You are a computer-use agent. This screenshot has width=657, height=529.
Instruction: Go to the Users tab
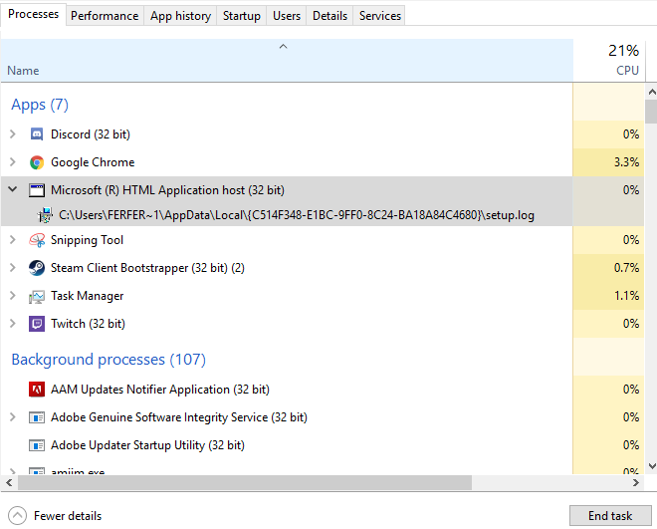[286, 16]
